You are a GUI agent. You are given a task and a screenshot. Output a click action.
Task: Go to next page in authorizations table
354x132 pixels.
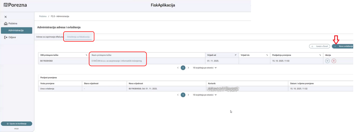coord(188,68)
